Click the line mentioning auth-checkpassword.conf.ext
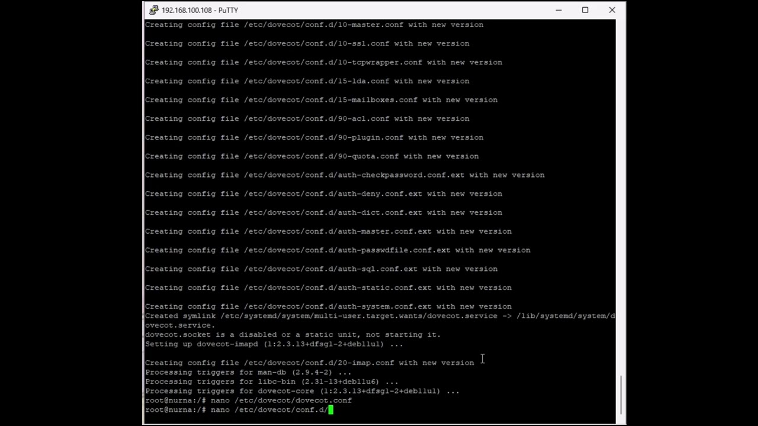The width and height of the screenshot is (758, 426). pyautogui.click(x=345, y=175)
